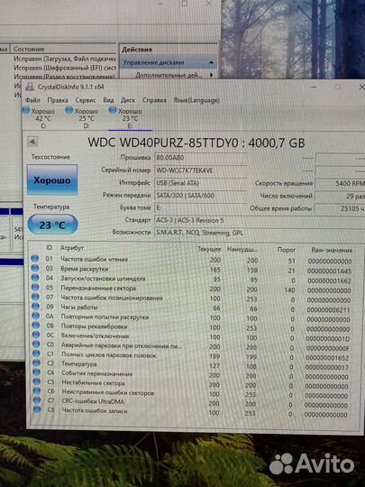Screen dimensions: 365x487
Task: Open Дополнительные действия in Disk Management
Action: (x=169, y=75)
